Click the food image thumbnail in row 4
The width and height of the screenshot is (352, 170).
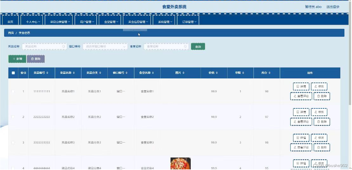181,163
